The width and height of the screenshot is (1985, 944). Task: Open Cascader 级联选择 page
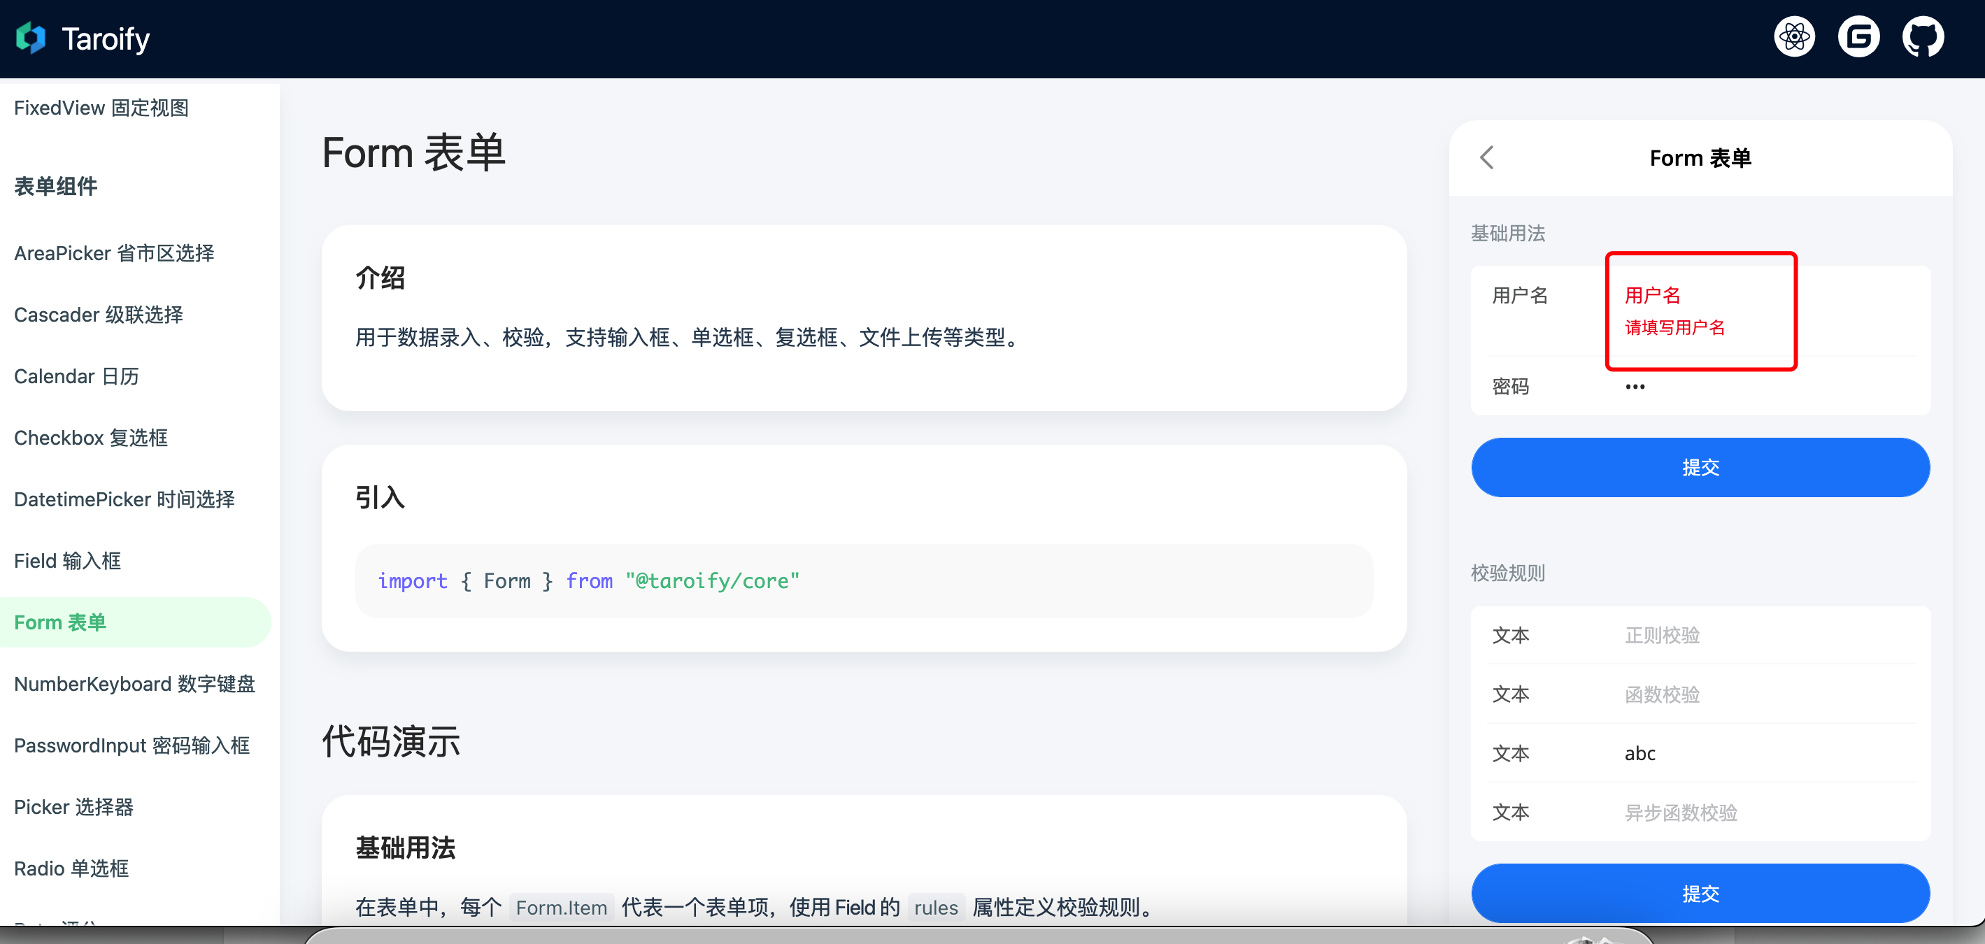click(99, 315)
